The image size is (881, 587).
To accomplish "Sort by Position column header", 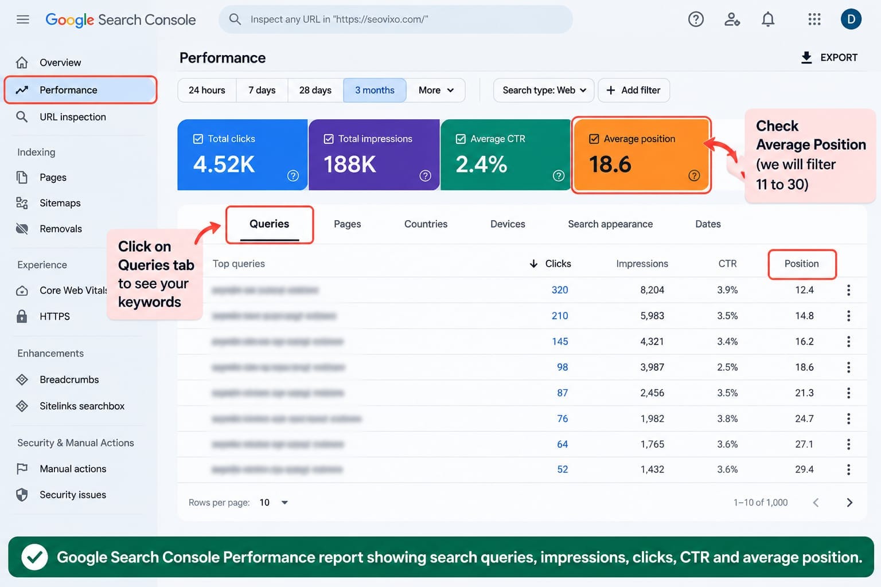I will (x=802, y=264).
